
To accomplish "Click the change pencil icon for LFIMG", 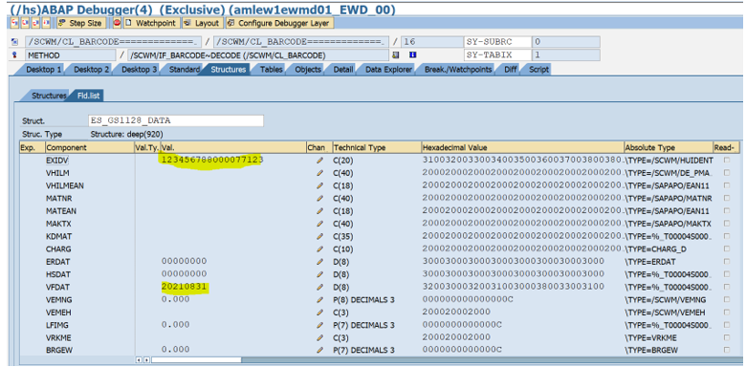I will click(x=319, y=325).
